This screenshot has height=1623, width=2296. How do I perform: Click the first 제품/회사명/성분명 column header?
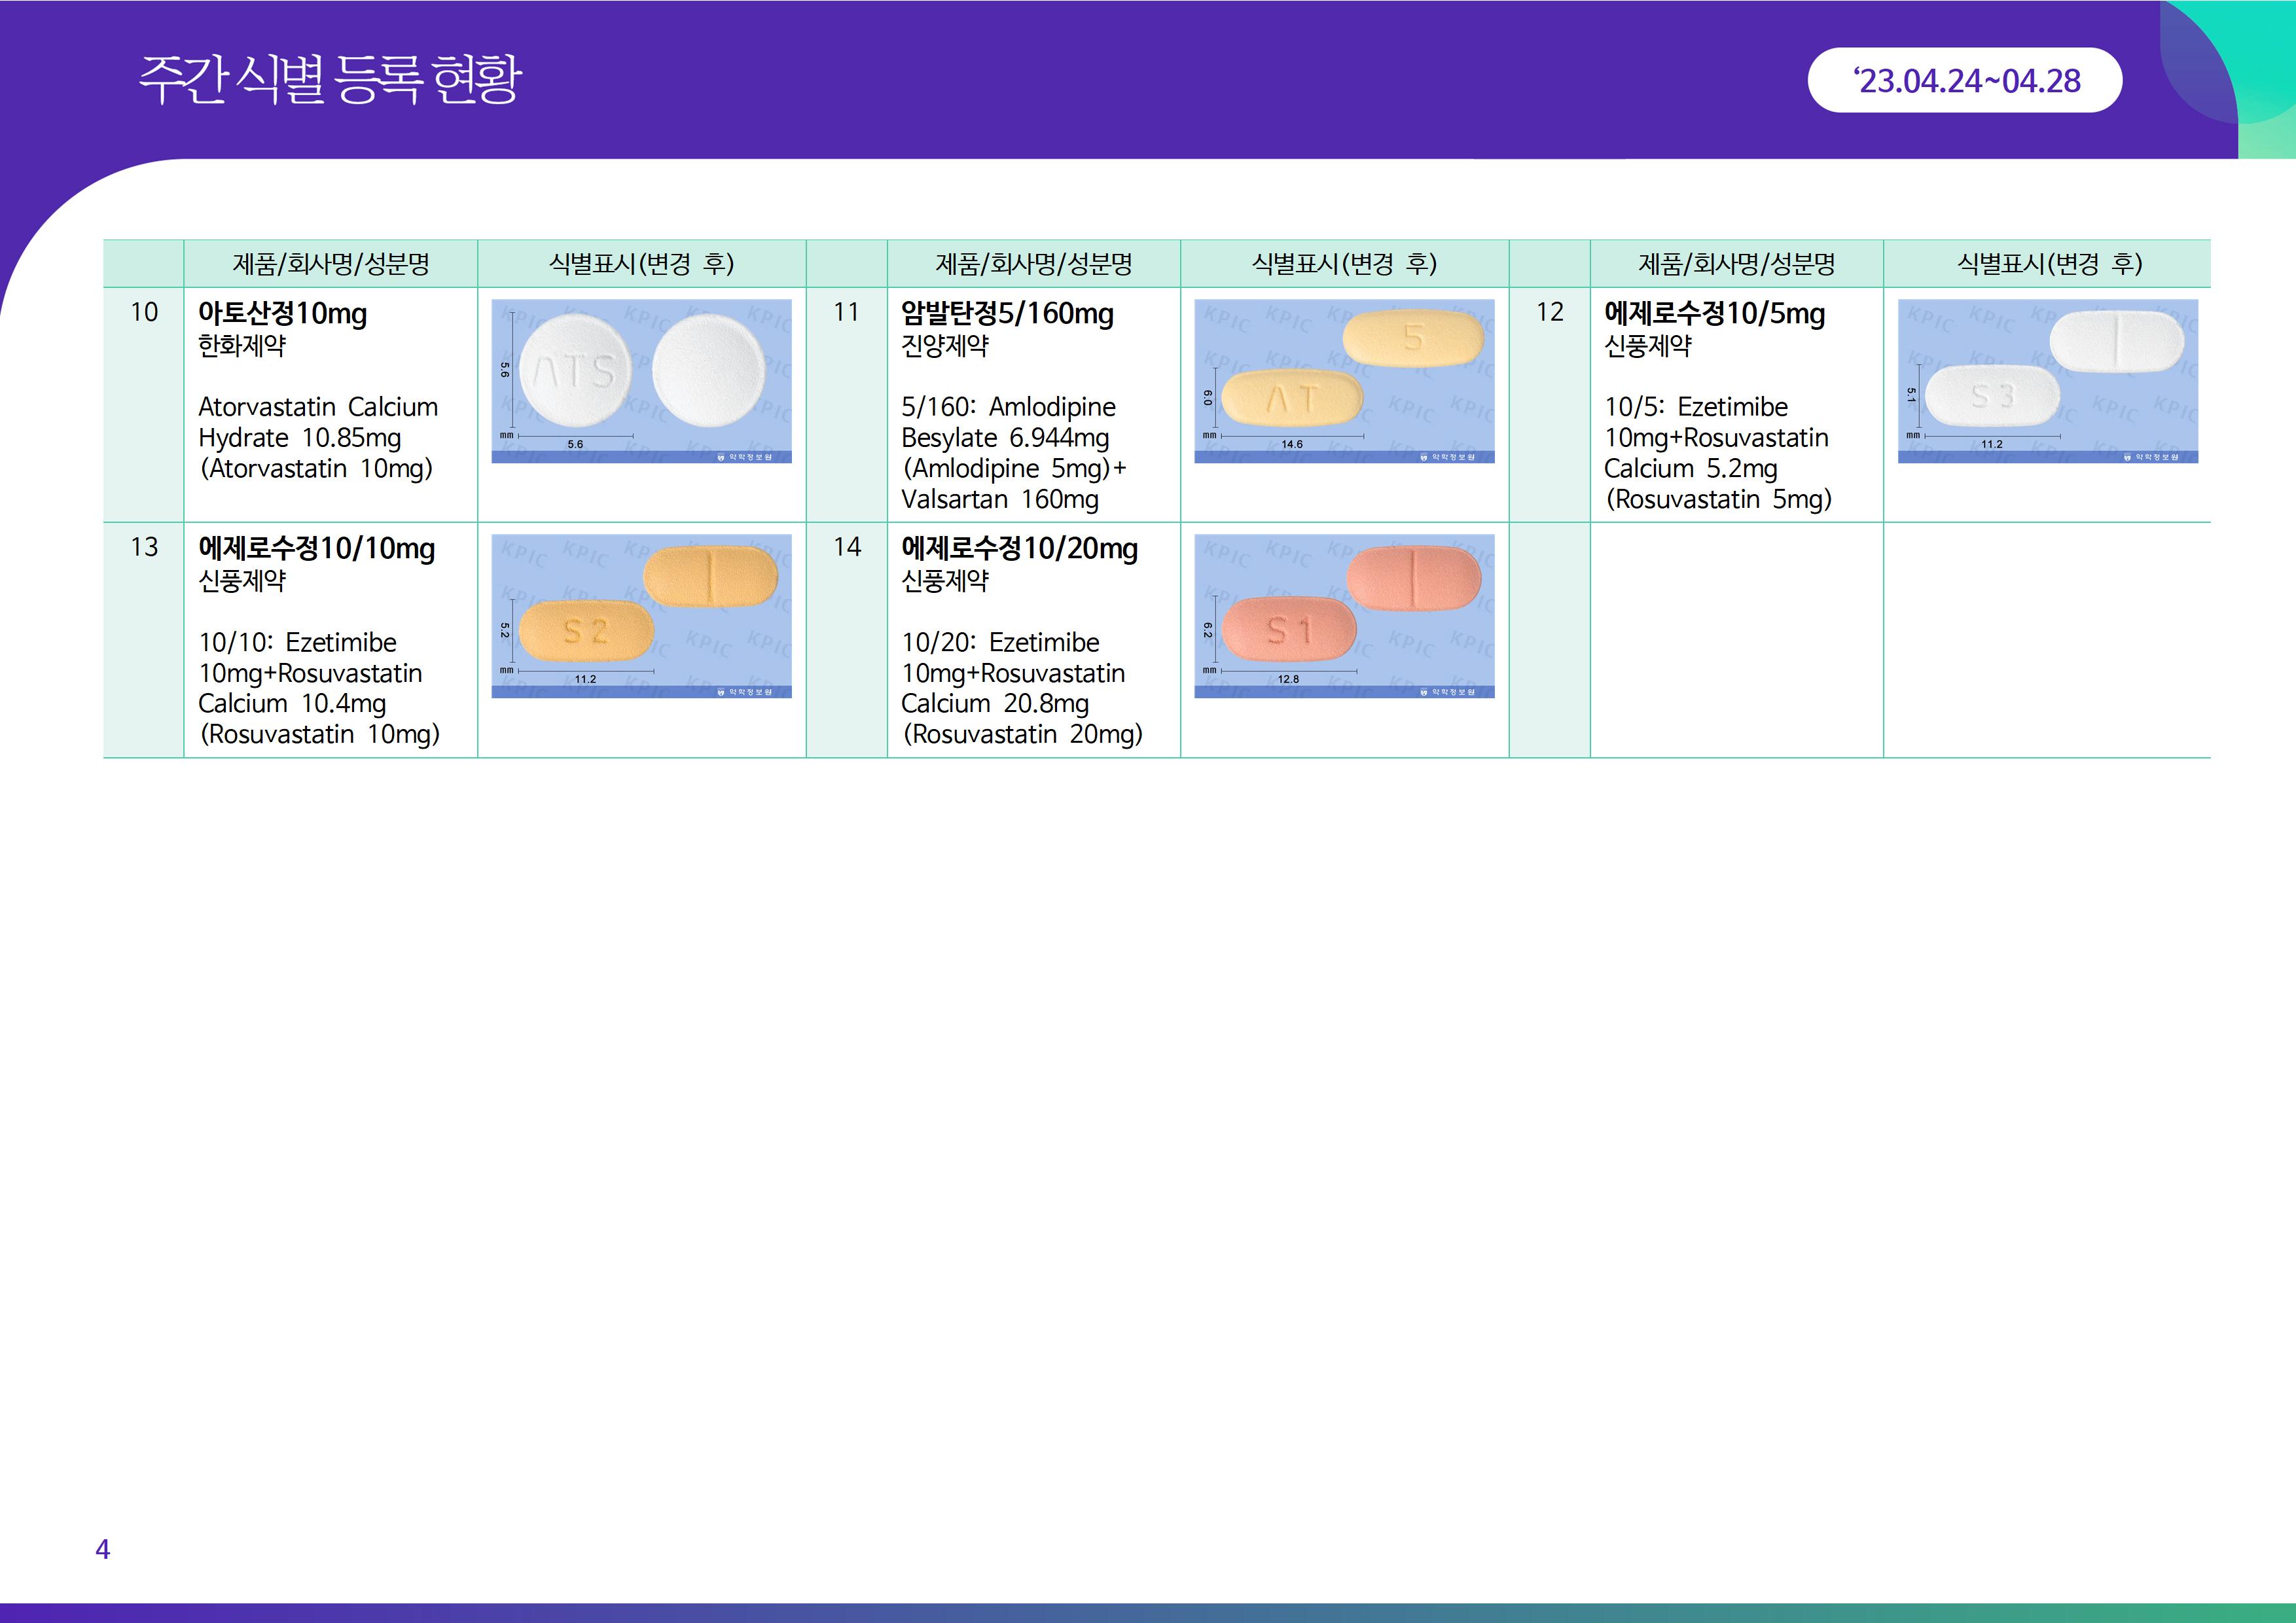[x=331, y=264]
